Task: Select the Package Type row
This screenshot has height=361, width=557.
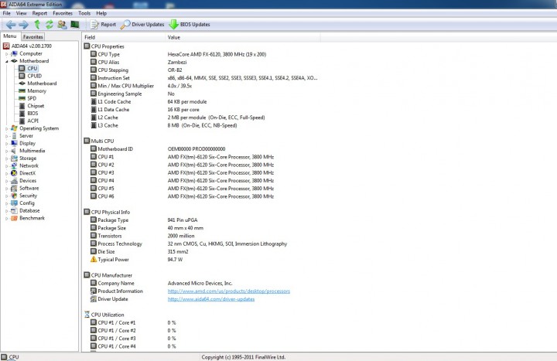Action: (x=144, y=220)
